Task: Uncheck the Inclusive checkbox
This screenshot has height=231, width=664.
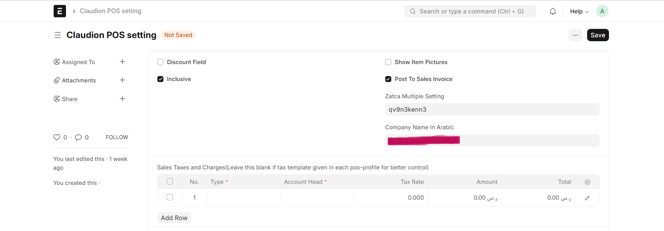Action: pyautogui.click(x=161, y=79)
